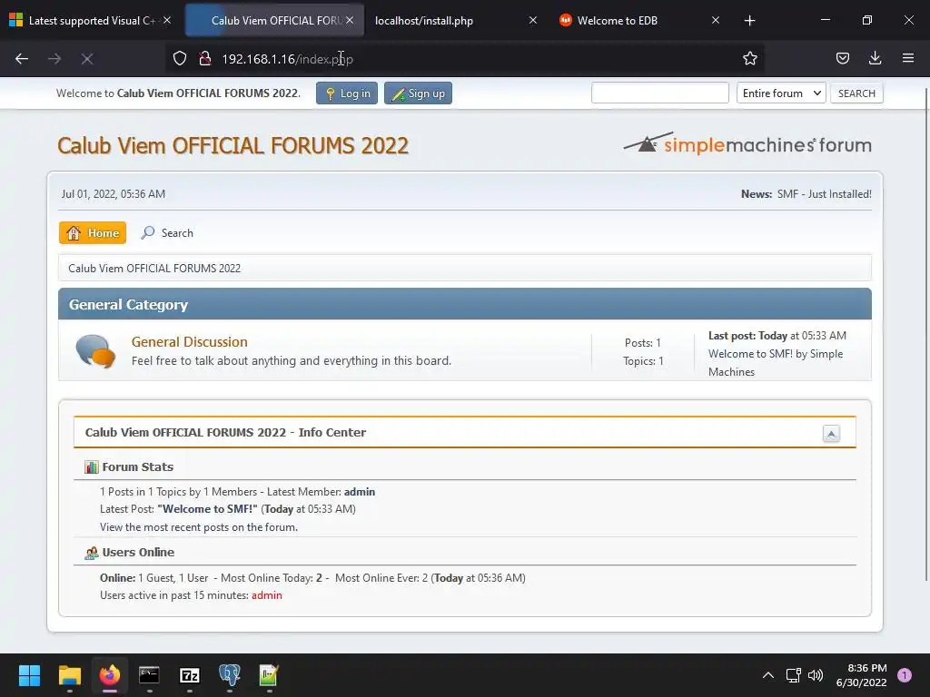Image resolution: width=930 pixels, height=697 pixels.
Task: Click the Log in button
Action: [347, 93]
